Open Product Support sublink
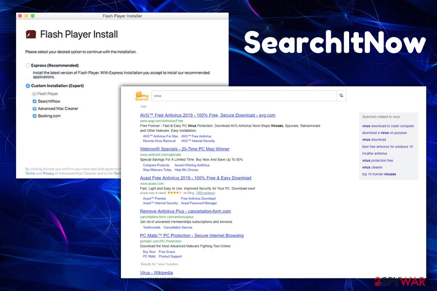Viewport: 437px width, 291px height. (170, 257)
